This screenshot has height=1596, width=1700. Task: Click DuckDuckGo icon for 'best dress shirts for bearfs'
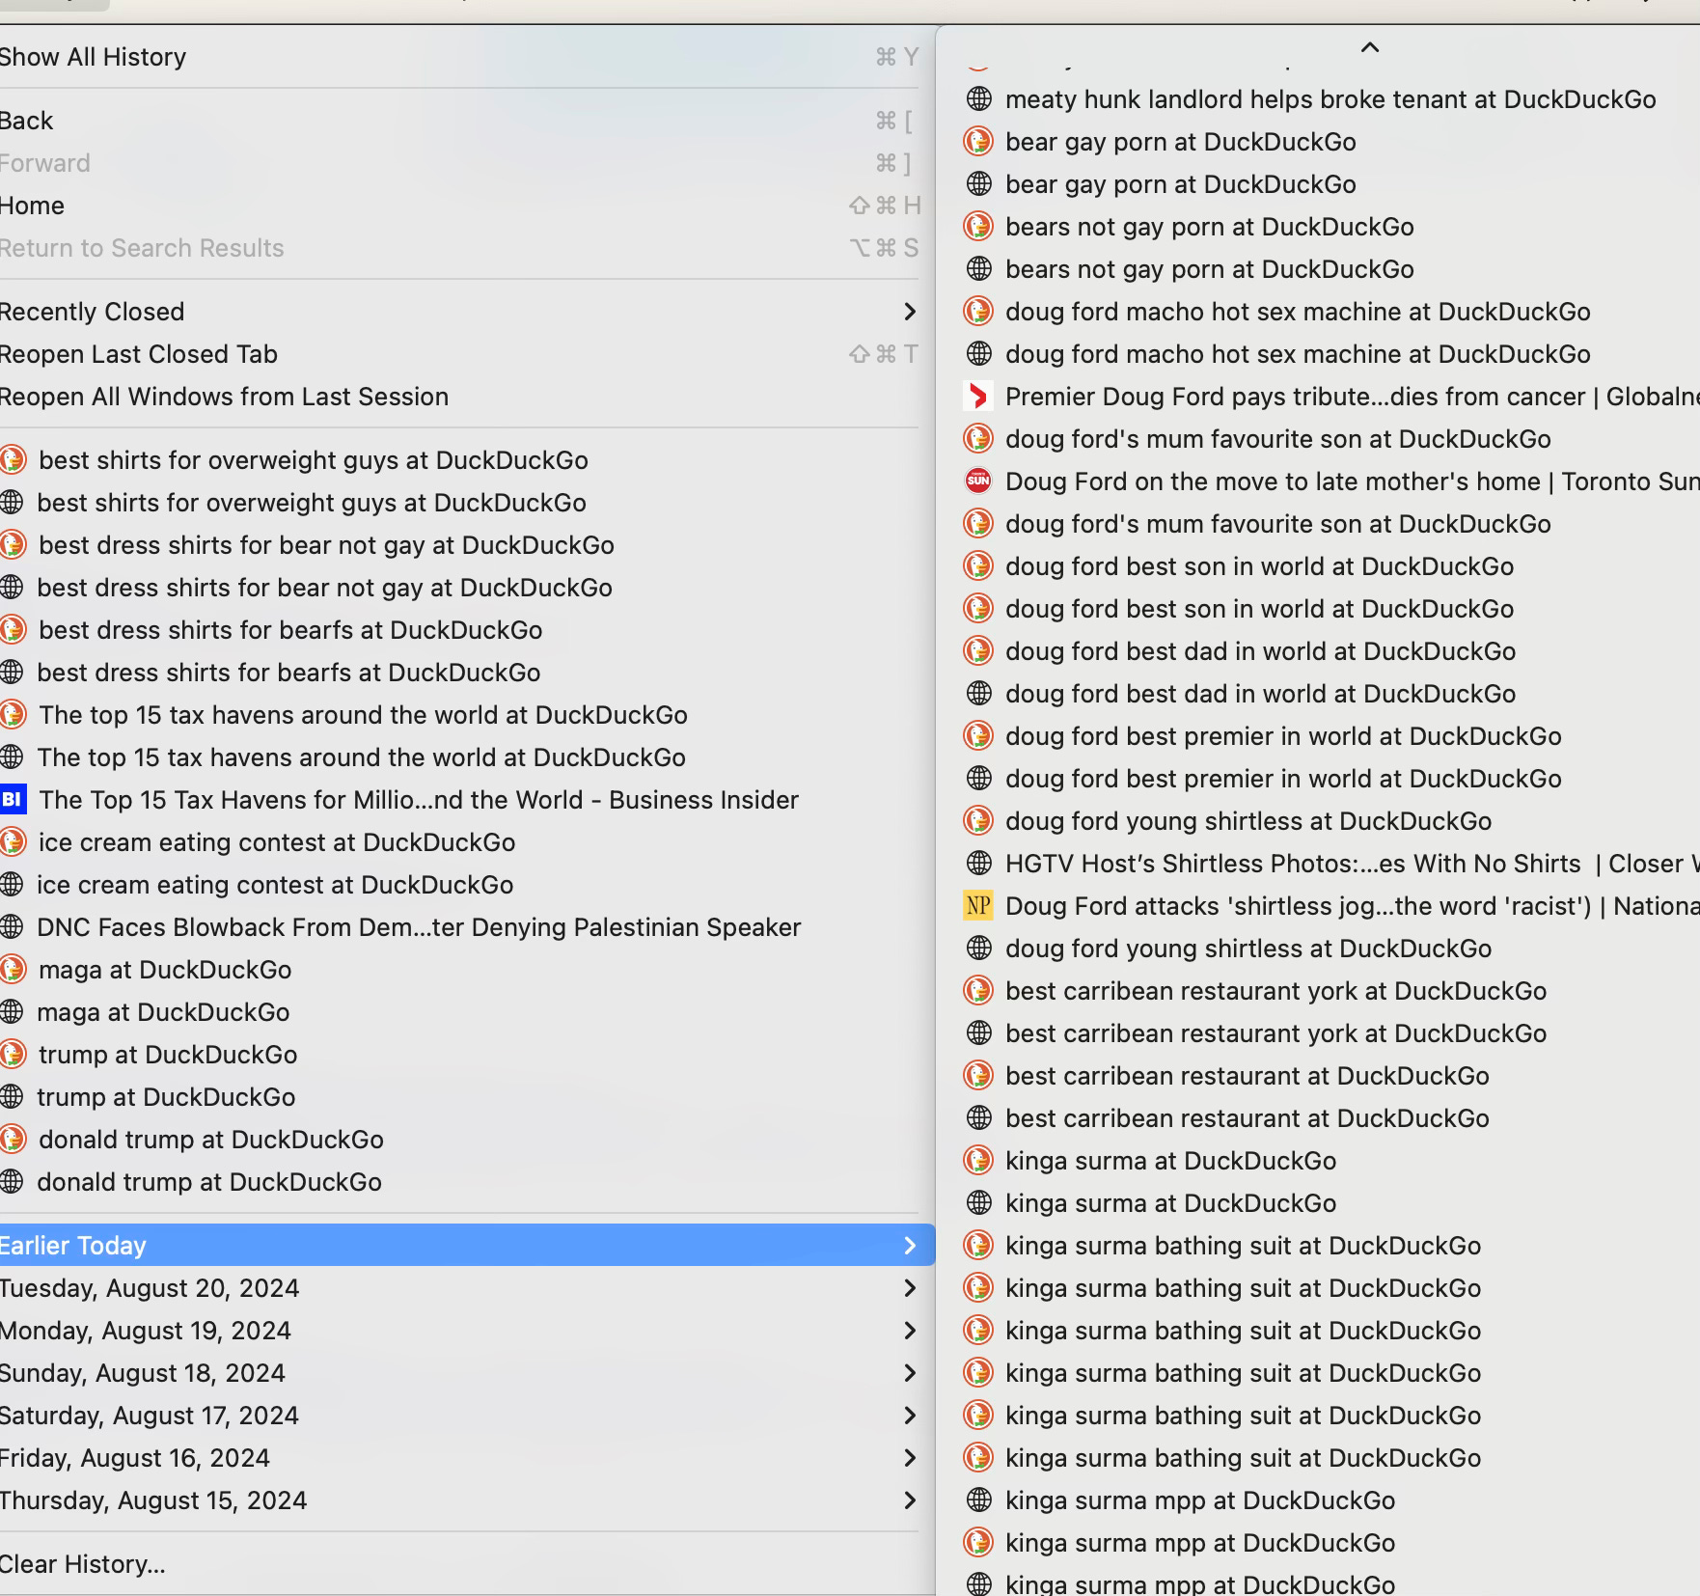12,630
